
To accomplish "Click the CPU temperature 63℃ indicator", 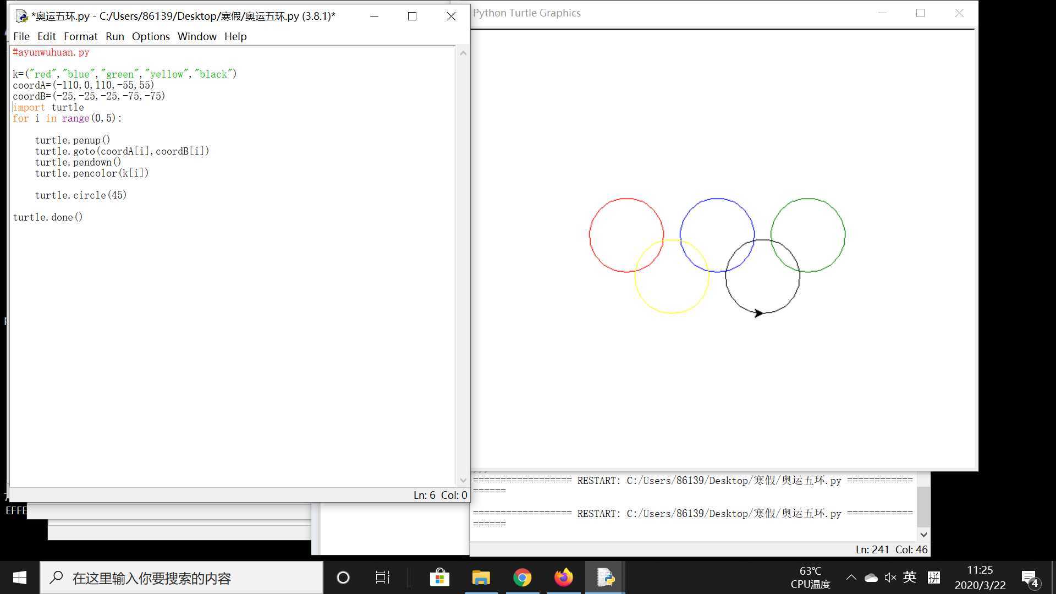I will point(810,577).
